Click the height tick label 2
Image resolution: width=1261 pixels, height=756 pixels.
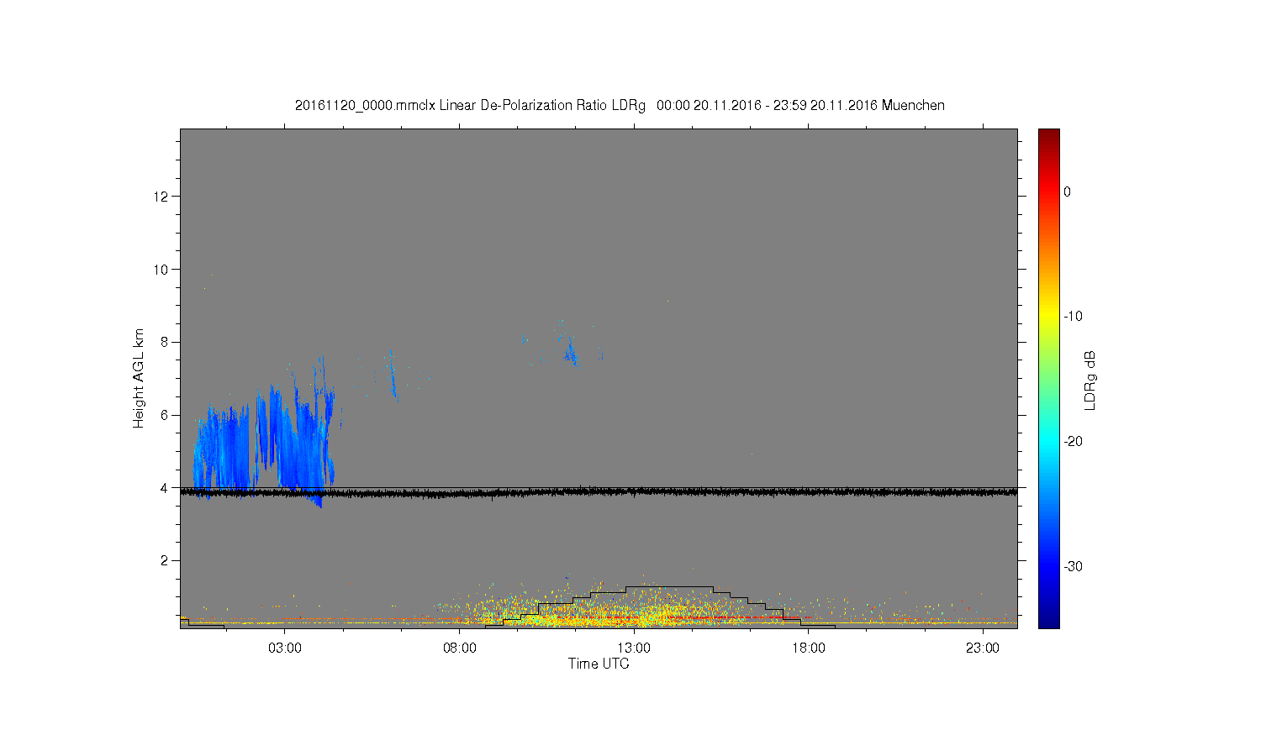pos(166,560)
